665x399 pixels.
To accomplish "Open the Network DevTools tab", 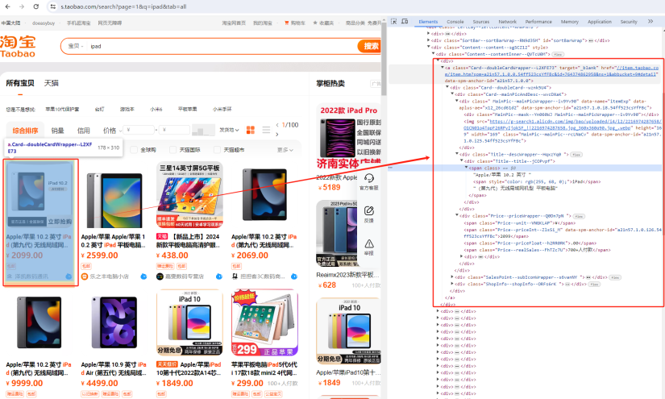I will [x=507, y=22].
